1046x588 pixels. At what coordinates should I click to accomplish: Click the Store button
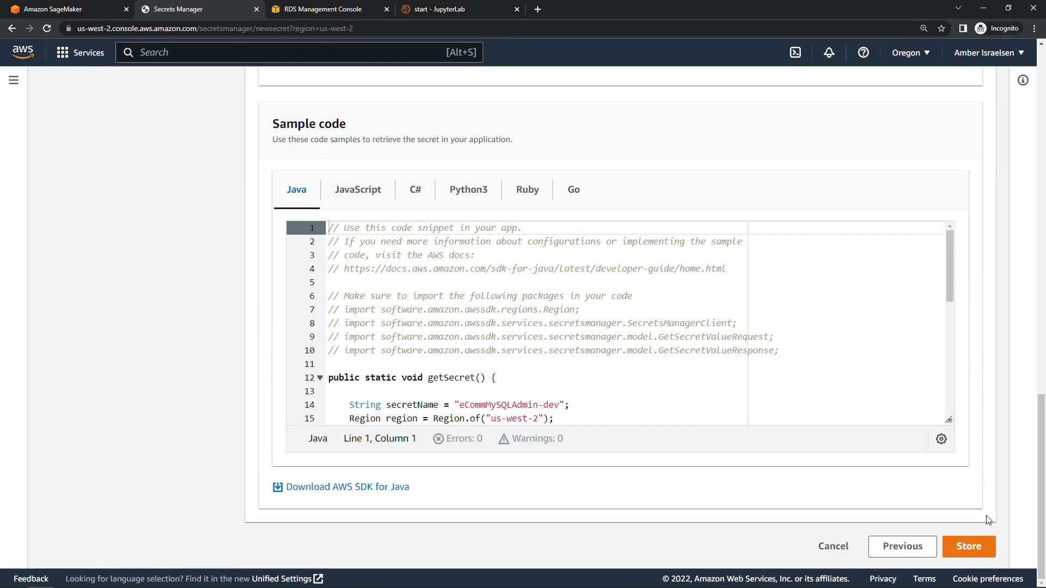point(969,546)
